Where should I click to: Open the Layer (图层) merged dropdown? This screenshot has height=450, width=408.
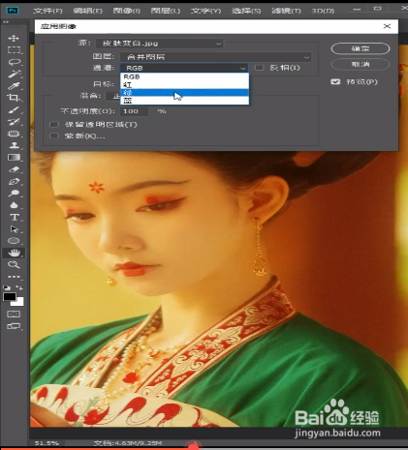(x=216, y=57)
